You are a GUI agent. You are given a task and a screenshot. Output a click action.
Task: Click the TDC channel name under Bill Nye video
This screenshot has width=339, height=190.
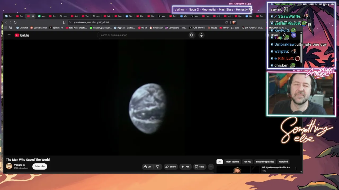tap(264, 171)
